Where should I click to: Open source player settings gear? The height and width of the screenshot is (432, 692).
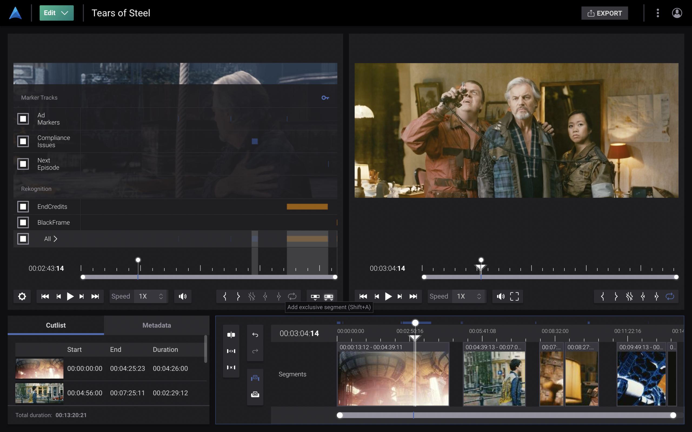(x=22, y=296)
